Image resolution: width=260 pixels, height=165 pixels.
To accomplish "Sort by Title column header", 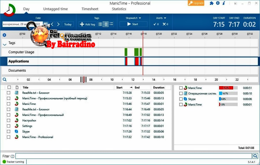I will coord(25,87).
